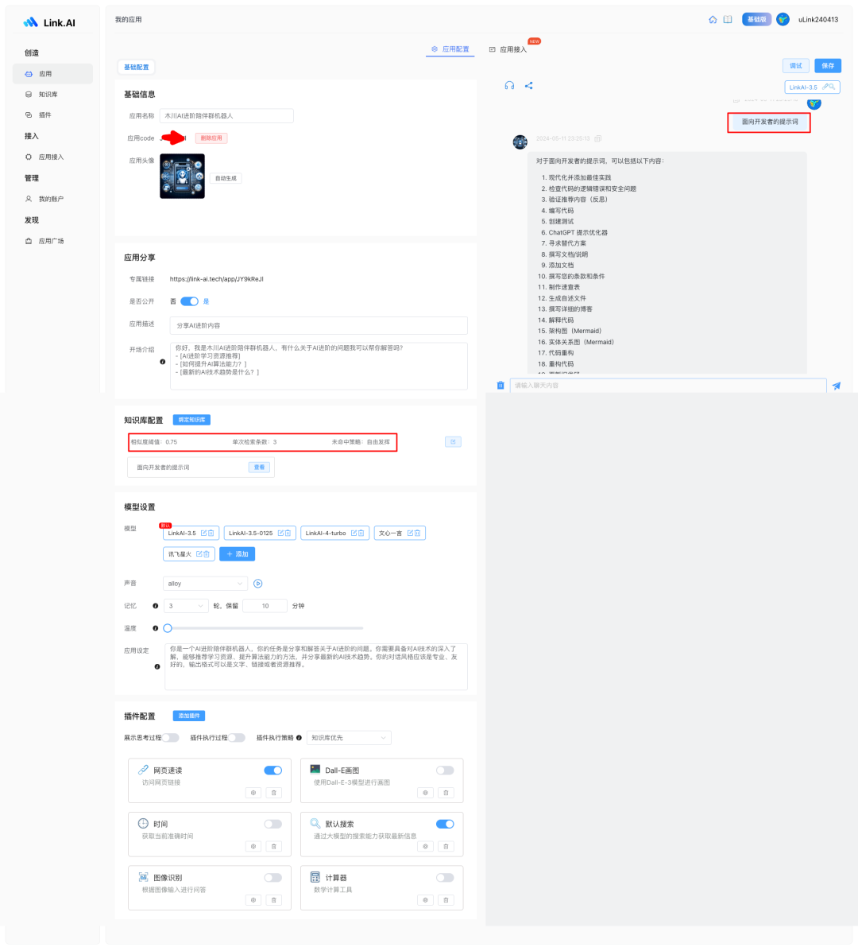Open the LinkAI-3.5 model selector in chat

[813, 87]
